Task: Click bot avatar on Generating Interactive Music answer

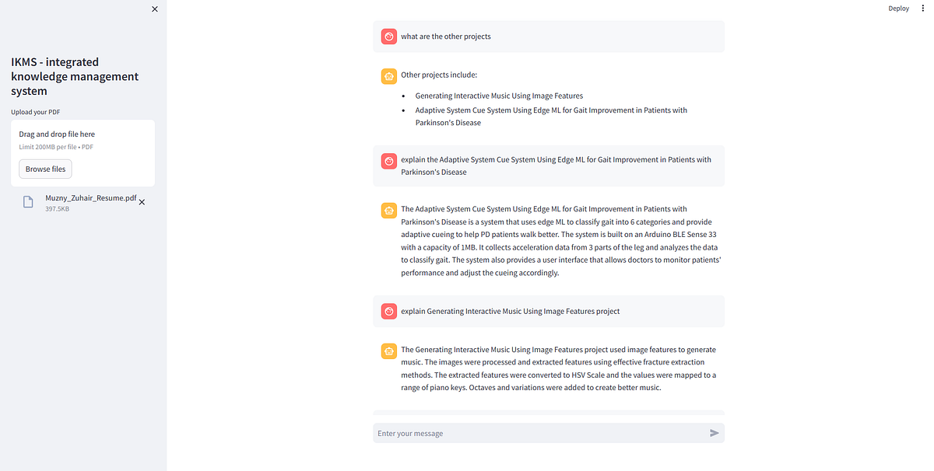Action: (x=389, y=351)
